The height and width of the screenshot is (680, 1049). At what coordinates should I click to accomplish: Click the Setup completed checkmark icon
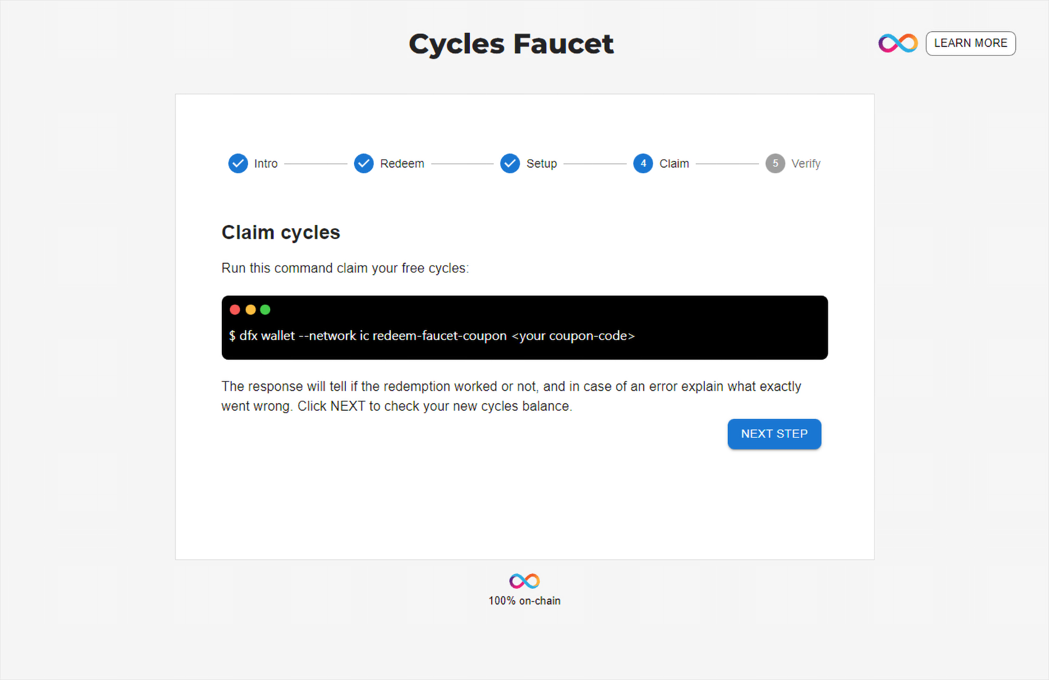click(x=509, y=163)
